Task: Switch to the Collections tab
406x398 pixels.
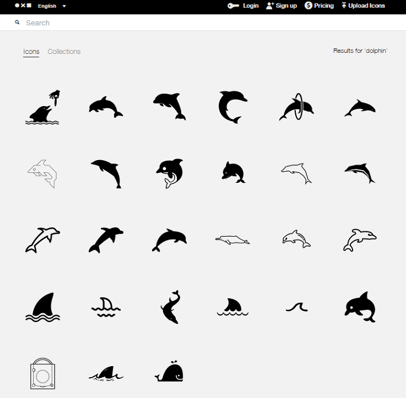Action: [x=64, y=52]
